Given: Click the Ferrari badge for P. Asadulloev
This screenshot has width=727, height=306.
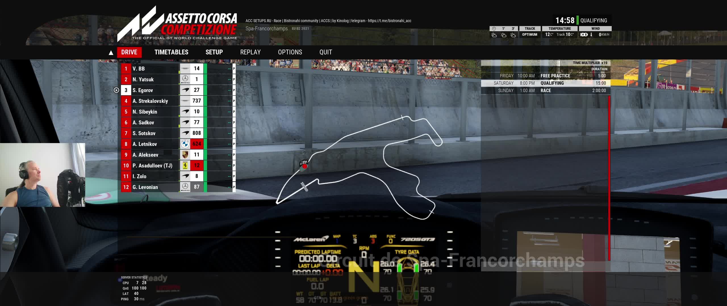Looking at the screenshot, I should [x=185, y=165].
